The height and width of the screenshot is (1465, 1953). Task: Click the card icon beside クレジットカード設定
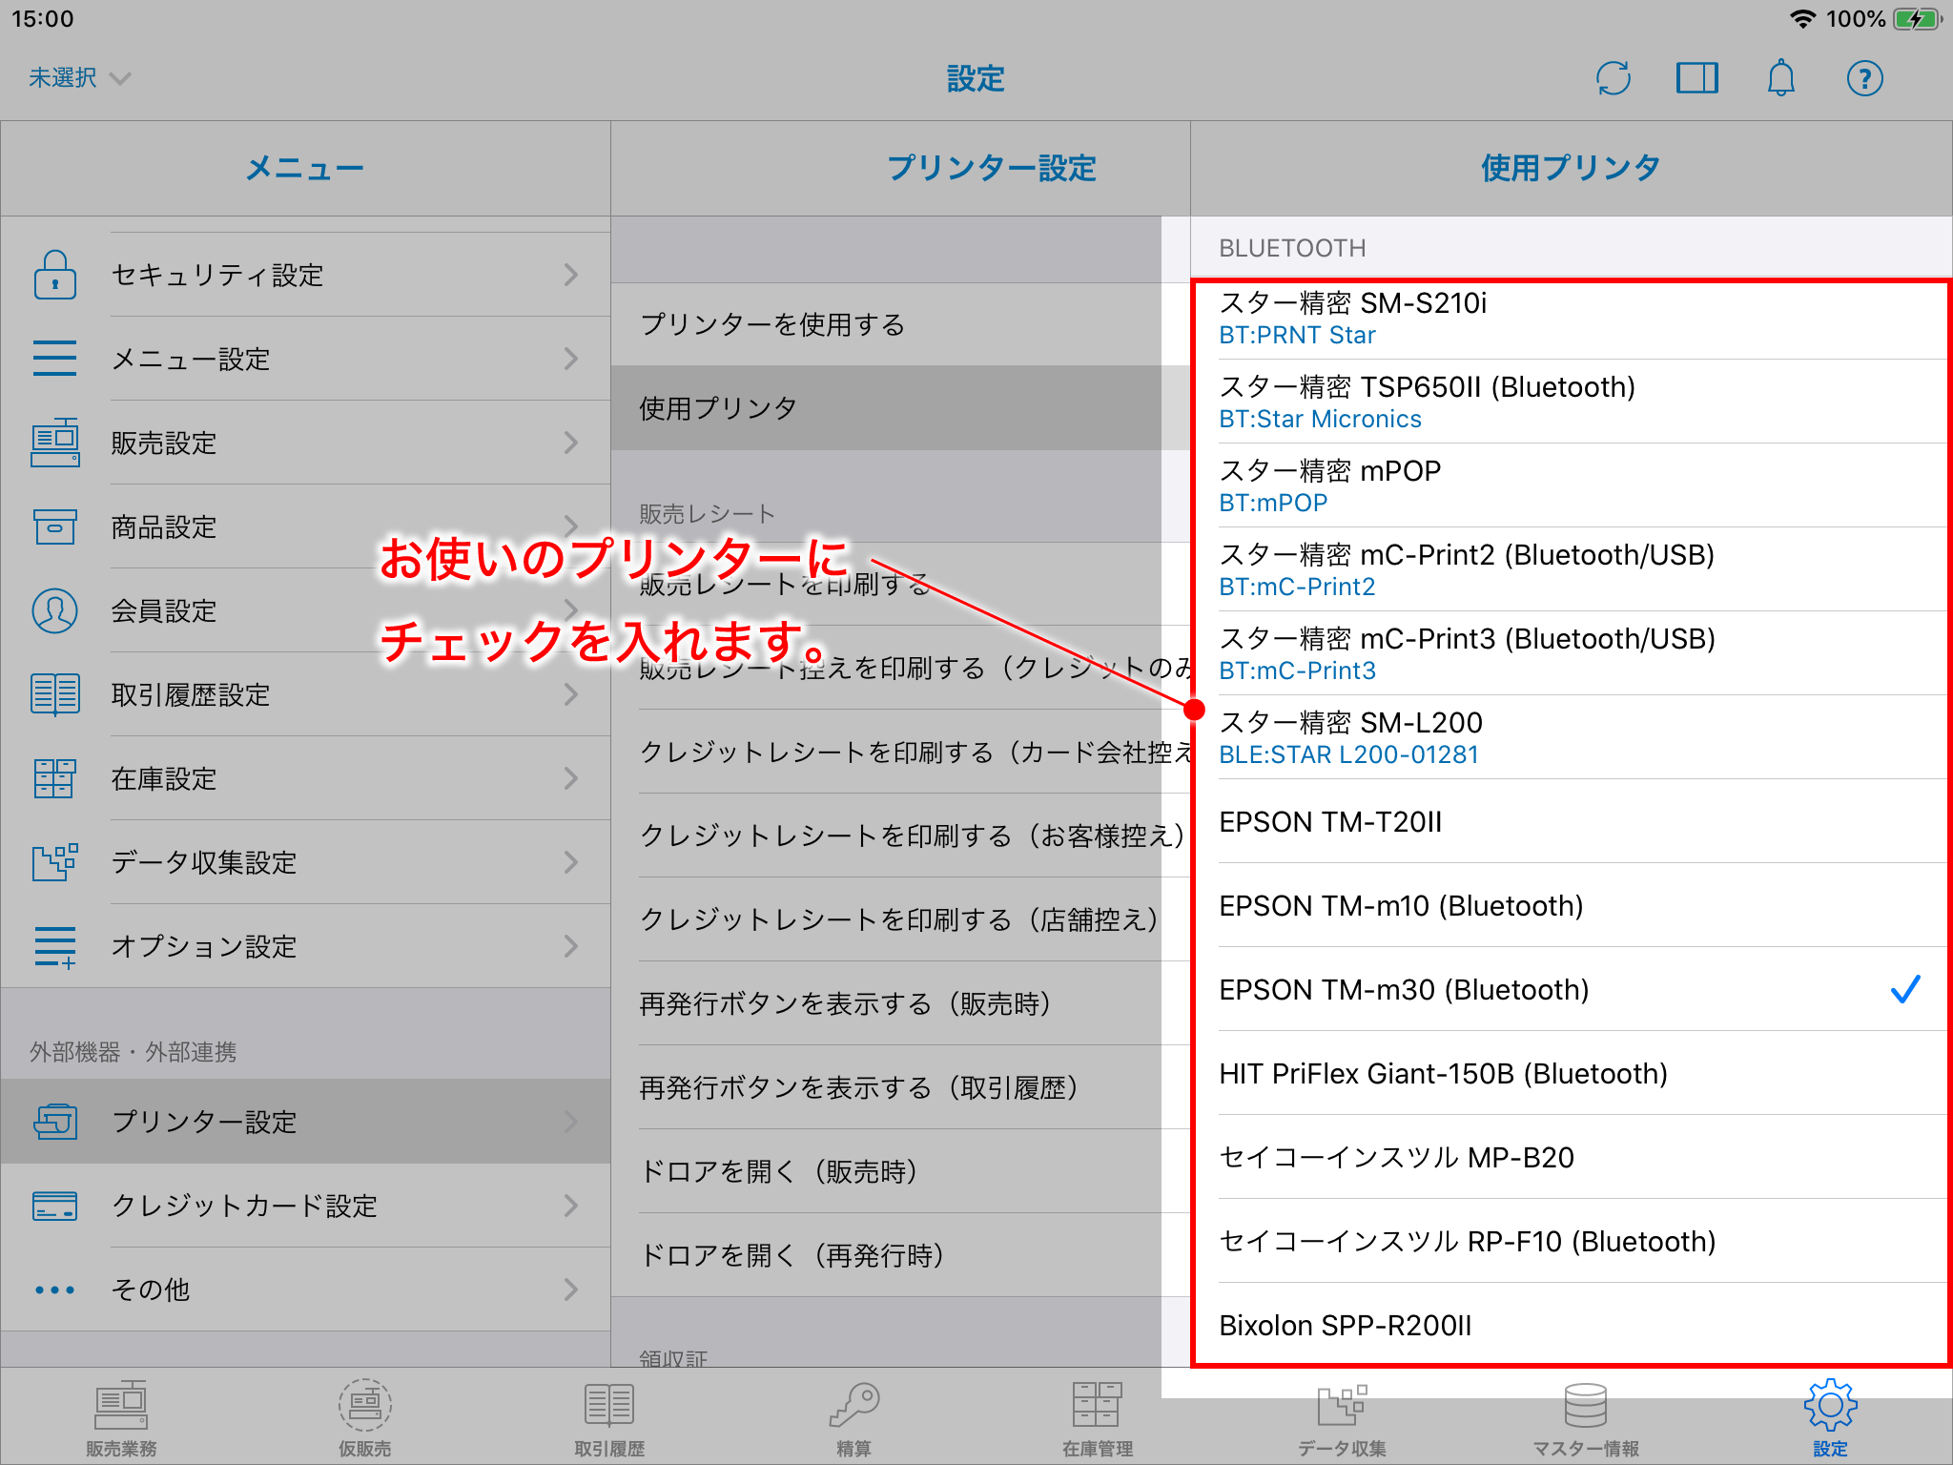(55, 1206)
